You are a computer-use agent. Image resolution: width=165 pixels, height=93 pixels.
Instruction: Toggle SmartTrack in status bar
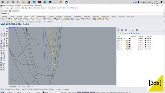[x=85, y=92]
